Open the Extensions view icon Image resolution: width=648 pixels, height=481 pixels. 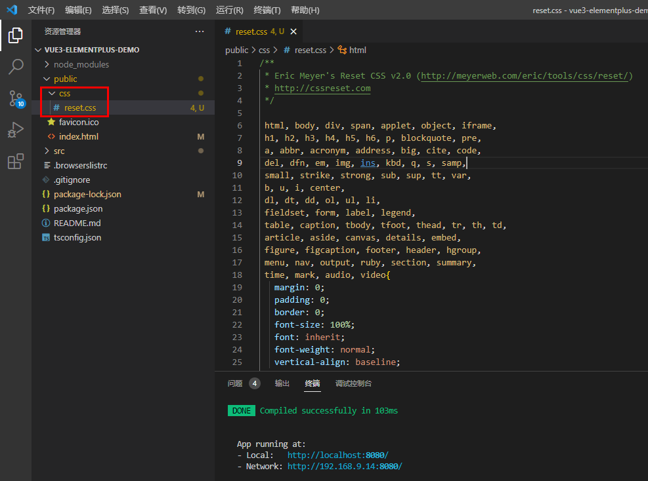[x=16, y=161]
